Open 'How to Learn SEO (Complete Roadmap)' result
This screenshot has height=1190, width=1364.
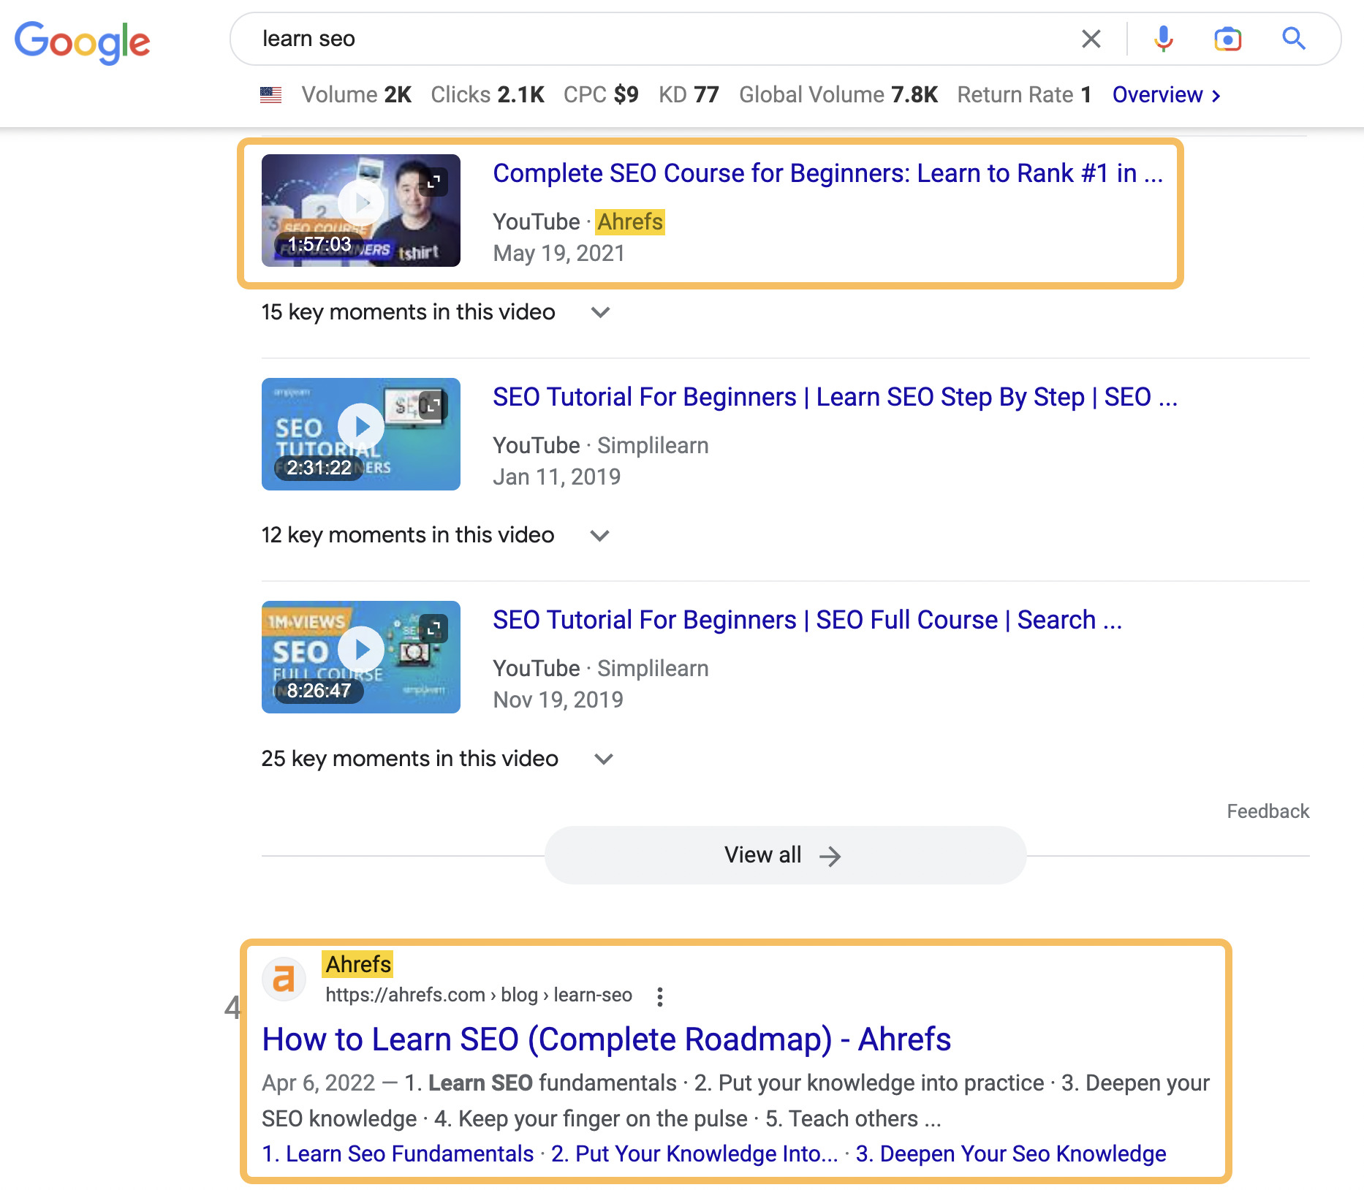click(606, 1039)
